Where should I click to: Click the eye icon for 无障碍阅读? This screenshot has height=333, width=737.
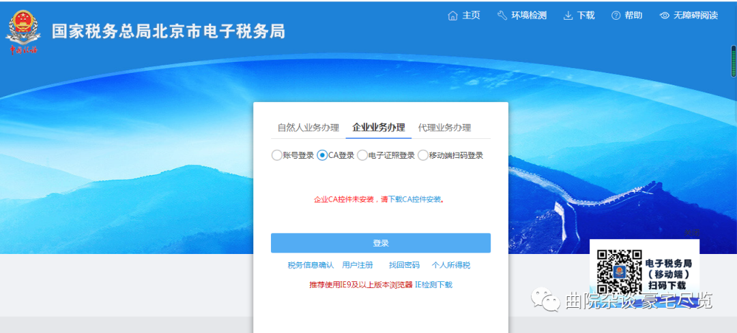(664, 16)
